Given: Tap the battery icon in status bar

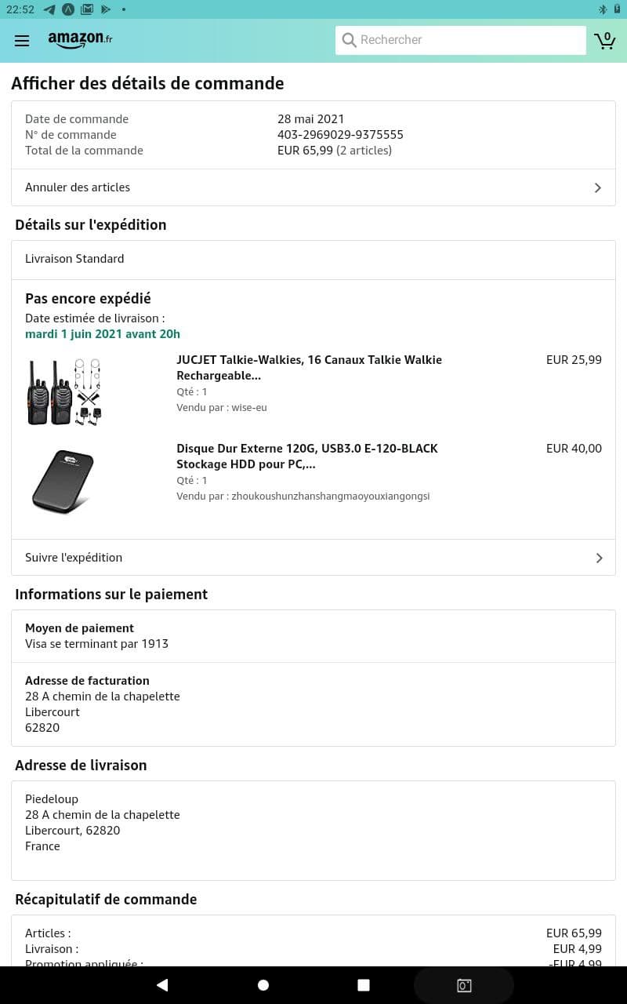Looking at the screenshot, I should click(617, 9).
